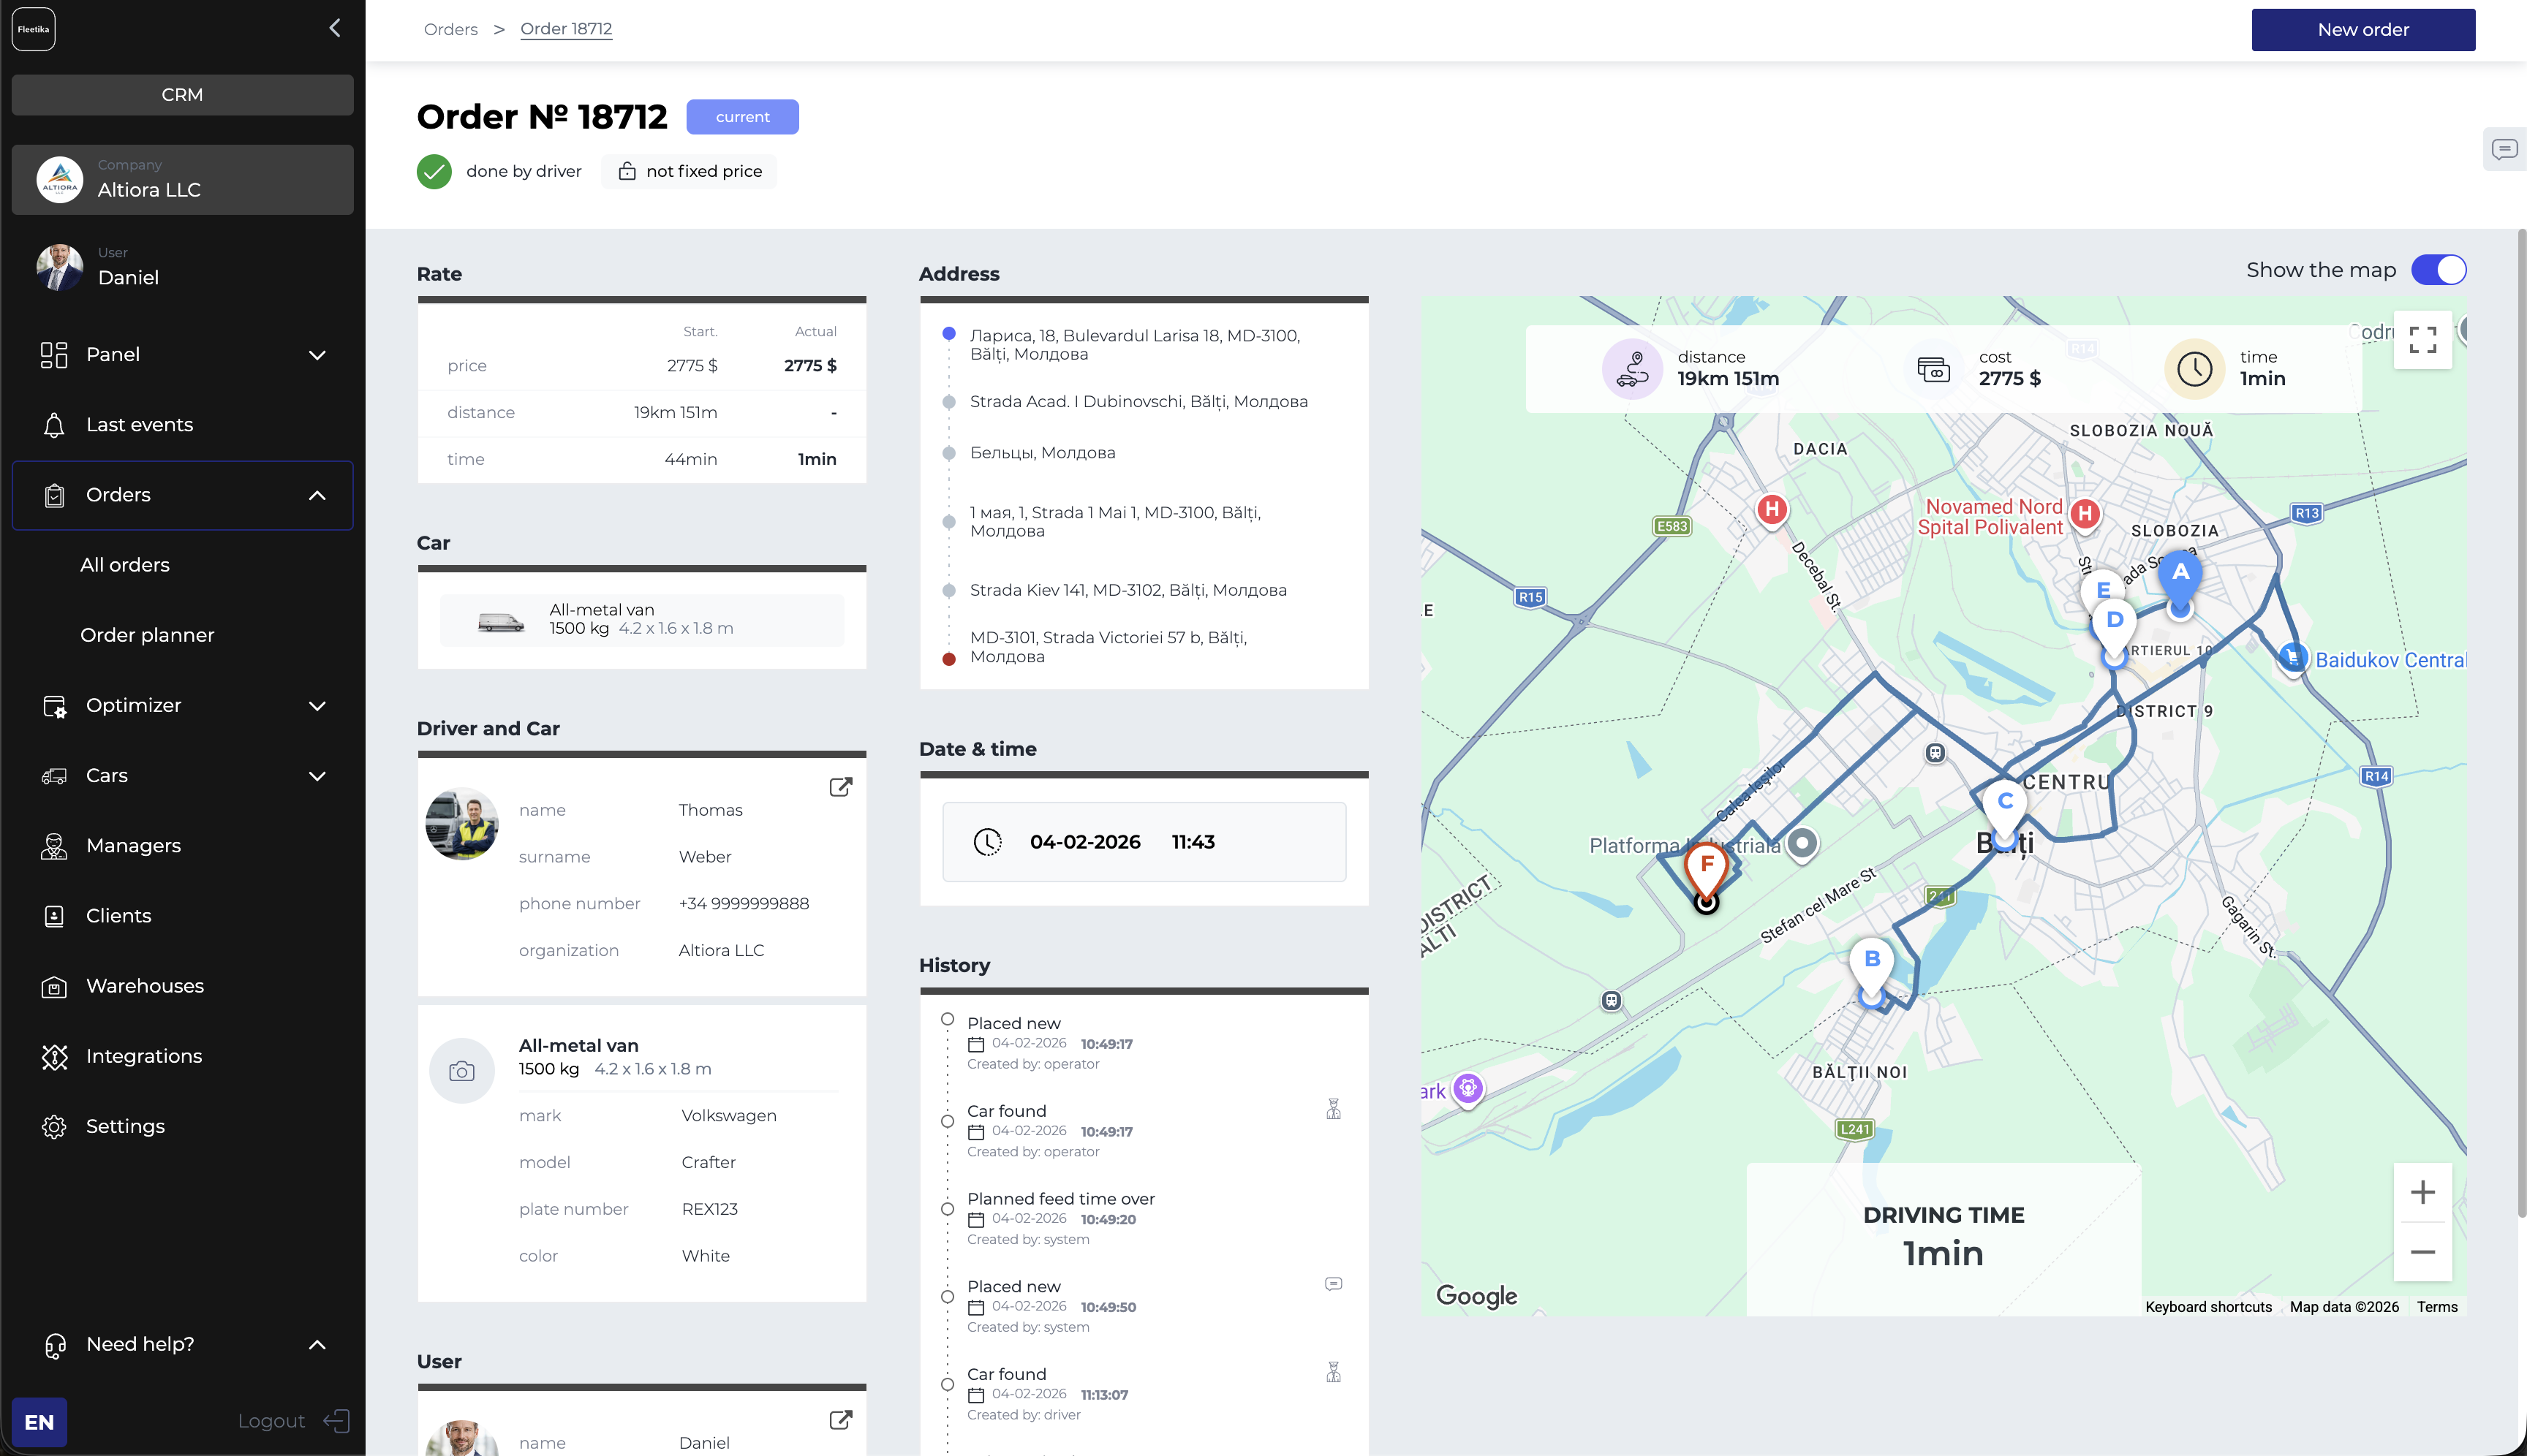Open map Terms link
Image resolution: width=2527 pixels, height=1456 pixels.
pos(2437,1307)
